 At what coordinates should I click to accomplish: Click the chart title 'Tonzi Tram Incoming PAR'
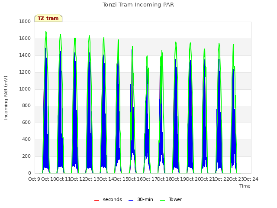click(x=138, y=5)
